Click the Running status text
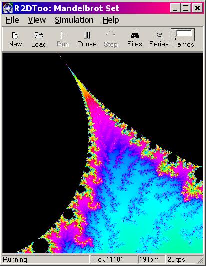The width and height of the screenshot is (206, 266). click(x=15, y=259)
